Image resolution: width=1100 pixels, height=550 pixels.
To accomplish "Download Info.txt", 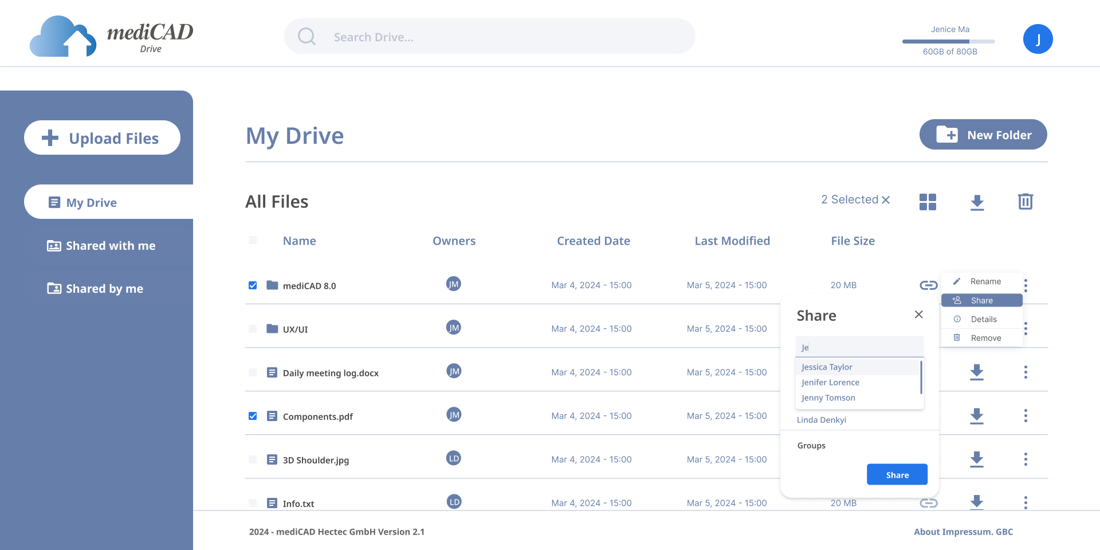I will coord(977,502).
